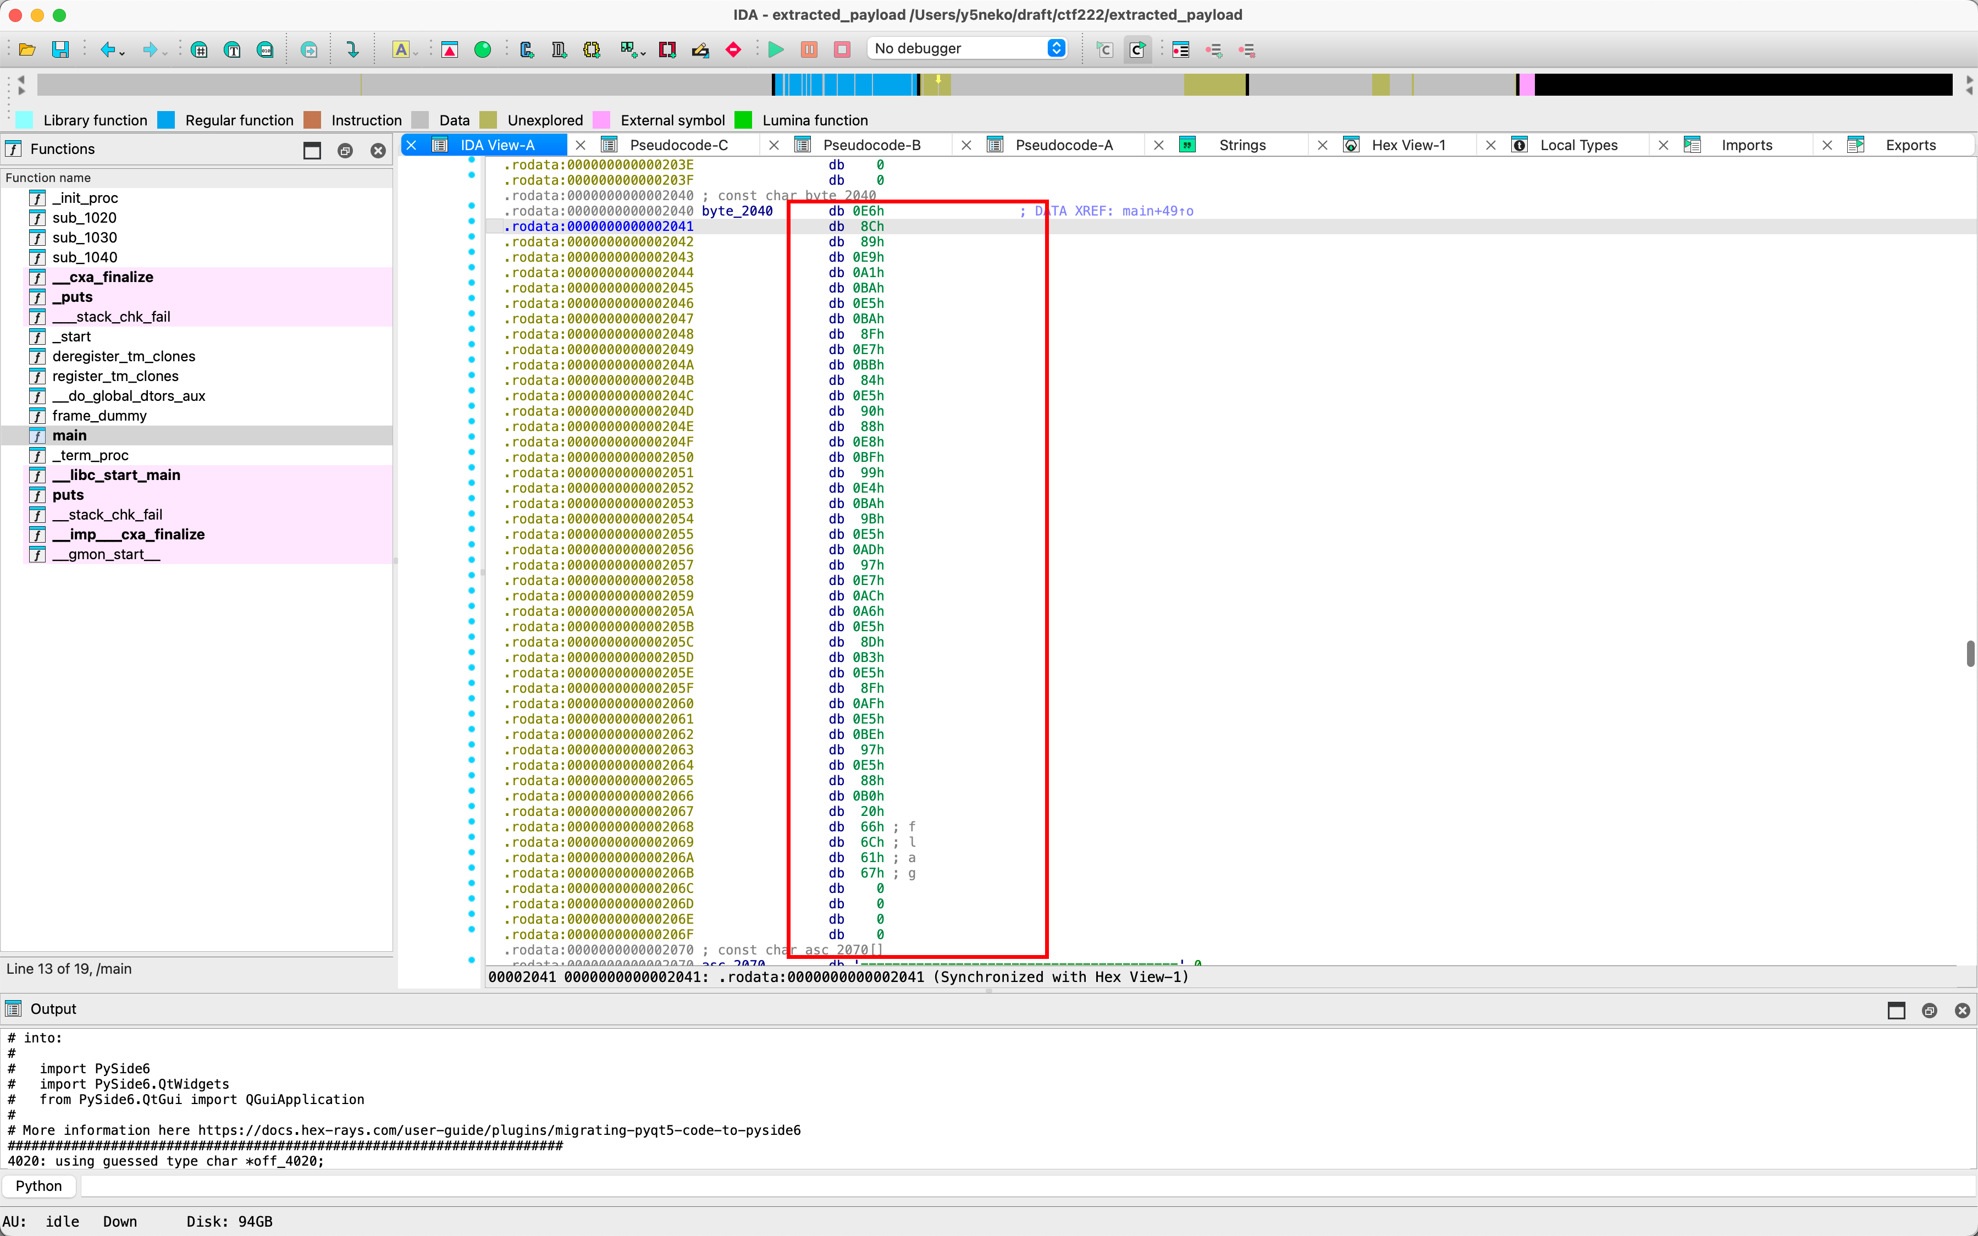
Task: Start process with green play button
Action: pyautogui.click(x=776, y=50)
